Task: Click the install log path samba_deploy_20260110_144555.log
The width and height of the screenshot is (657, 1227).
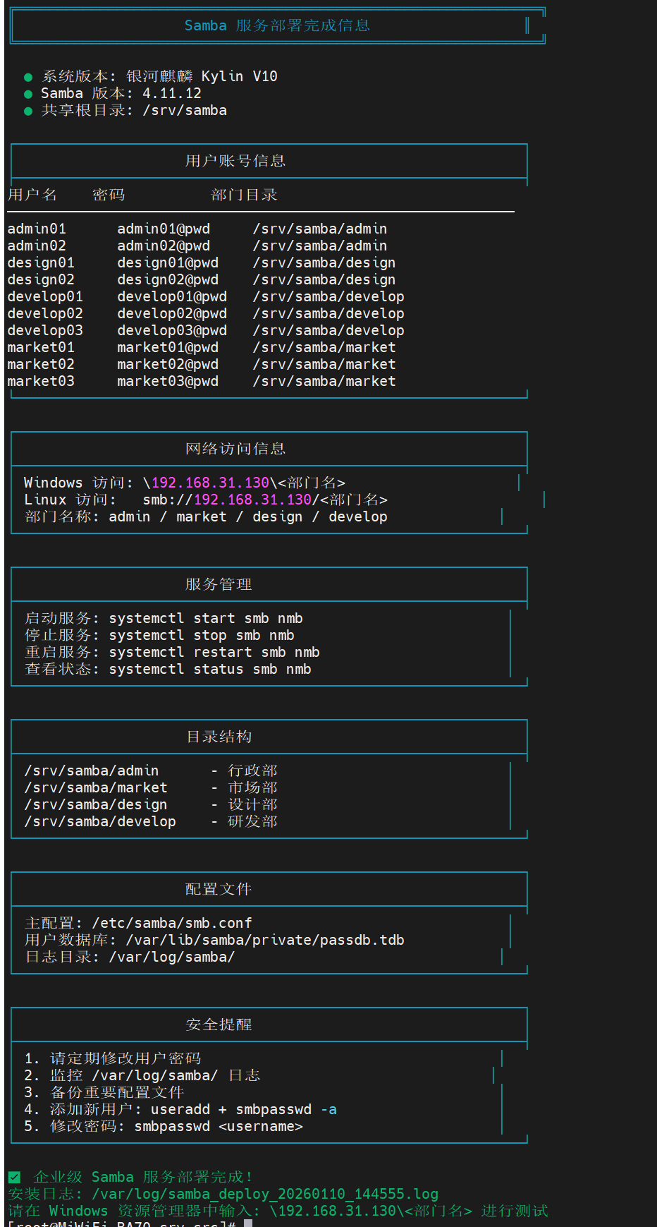Action: tap(265, 1194)
